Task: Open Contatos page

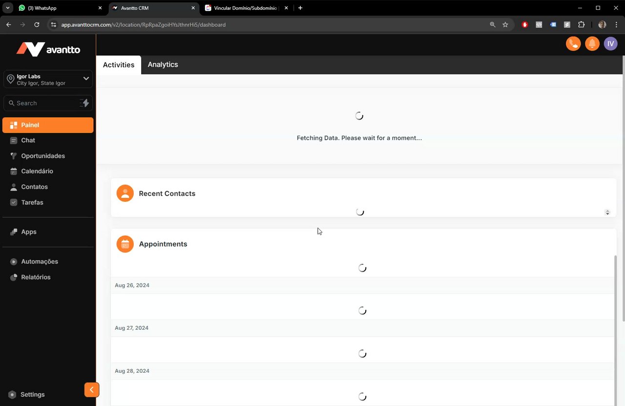Action: coord(34,187)
